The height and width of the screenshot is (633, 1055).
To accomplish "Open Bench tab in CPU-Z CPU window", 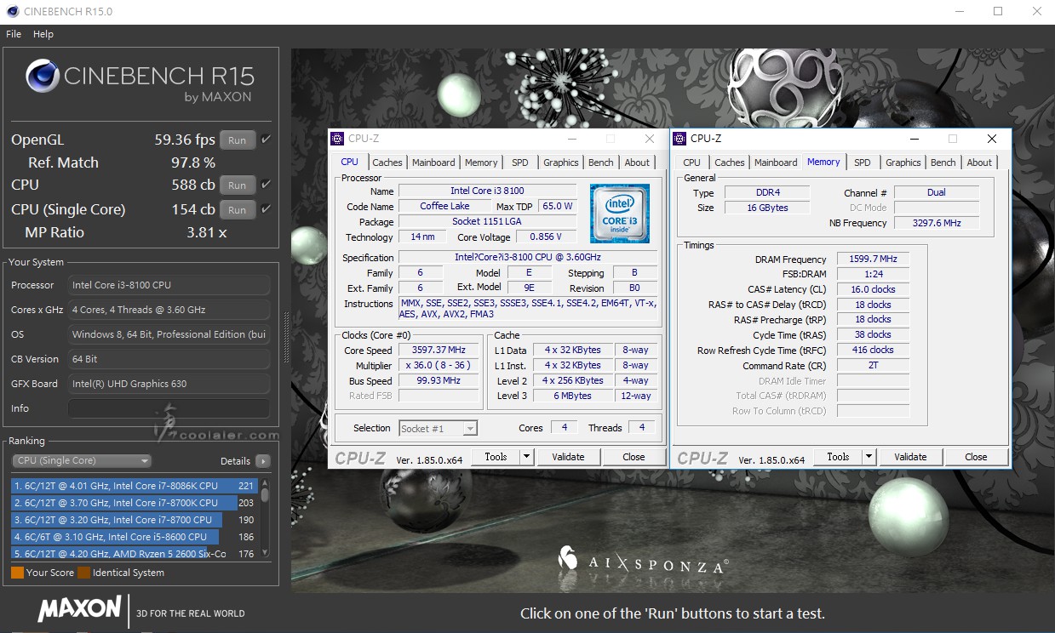I will (601, 163).
